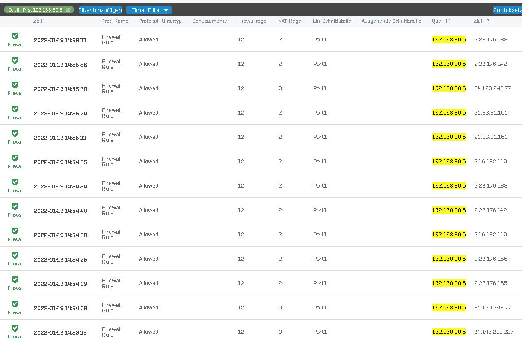Screen dimensions: 522x341
Task: Select timestamp 2022-01-19 14:55:24
Action: click(60, 113)
